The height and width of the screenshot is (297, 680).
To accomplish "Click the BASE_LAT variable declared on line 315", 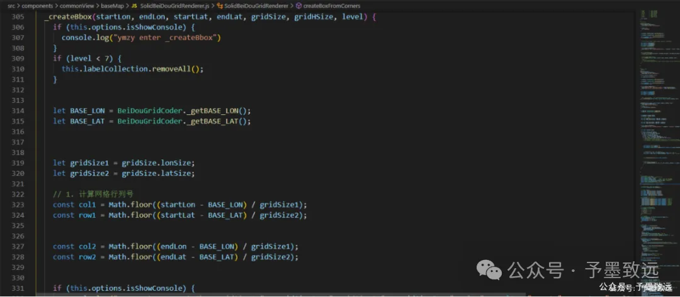I will tap(87, 121).
